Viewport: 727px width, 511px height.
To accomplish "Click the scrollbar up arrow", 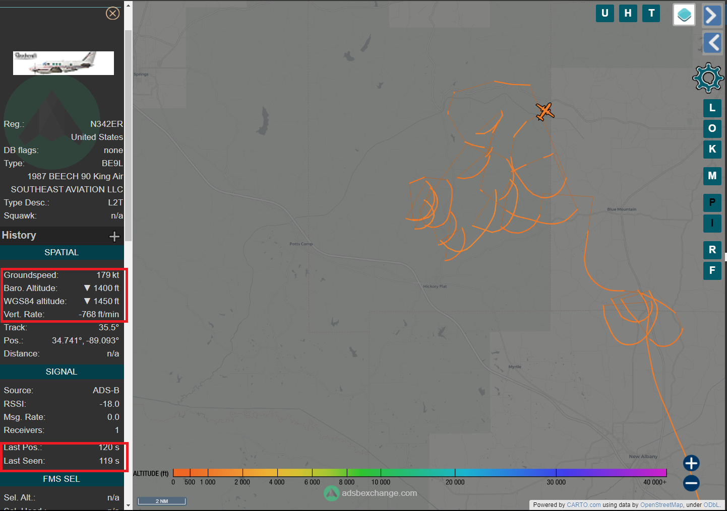I will pyautogui.click(x=128, y=6).
